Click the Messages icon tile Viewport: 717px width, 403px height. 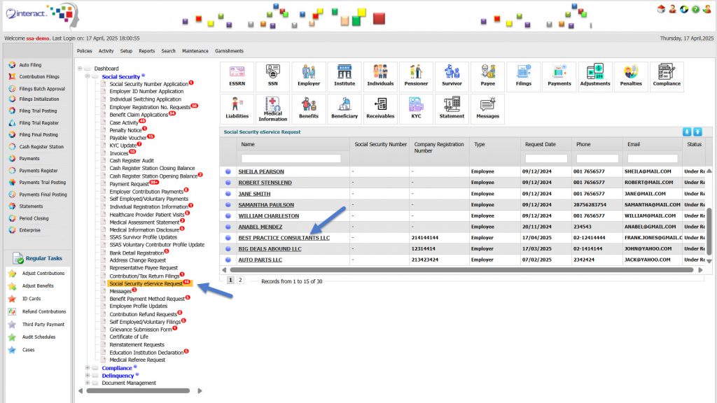tap(487, 108)
